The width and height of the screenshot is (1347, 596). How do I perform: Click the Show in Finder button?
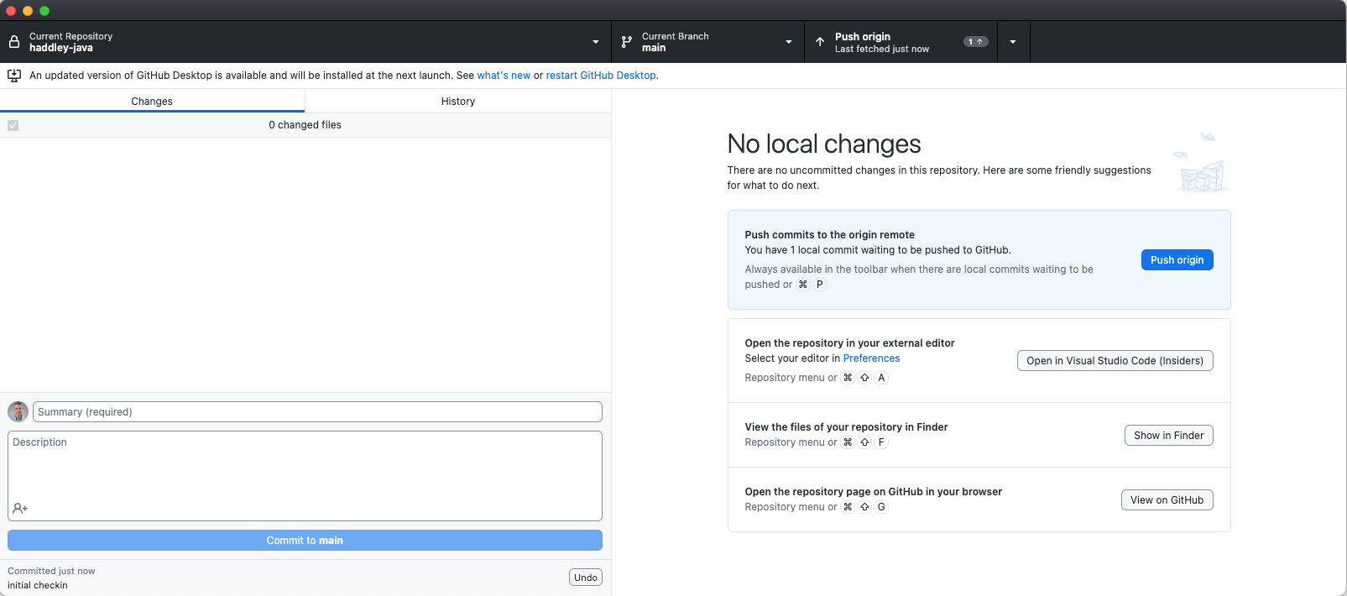(1168, 436)
